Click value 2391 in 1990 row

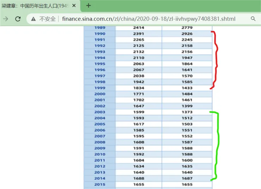139,34
